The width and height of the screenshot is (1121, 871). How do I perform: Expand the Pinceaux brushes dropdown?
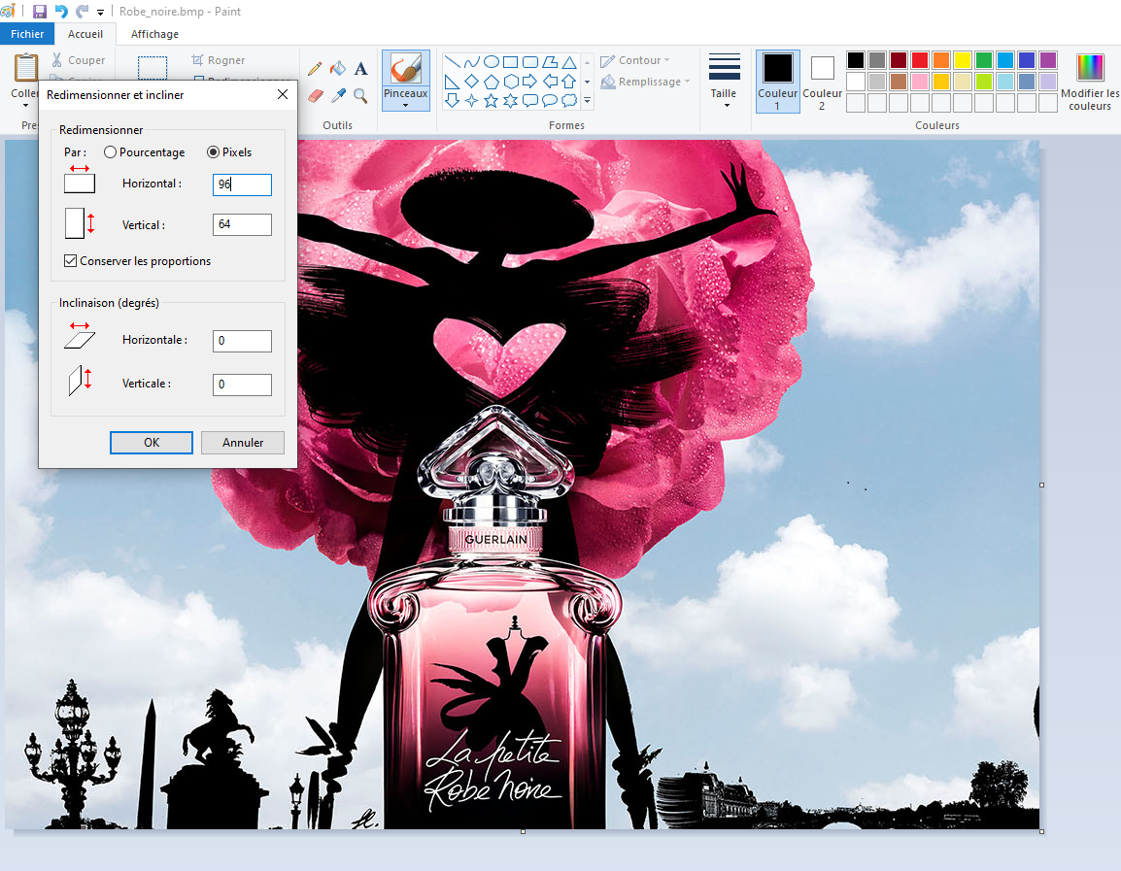coord(405,98)
